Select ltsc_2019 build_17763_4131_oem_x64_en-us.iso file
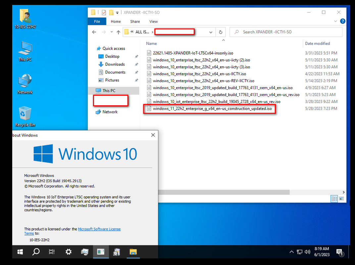Viewport: 355px width, 265px height. 223,88
